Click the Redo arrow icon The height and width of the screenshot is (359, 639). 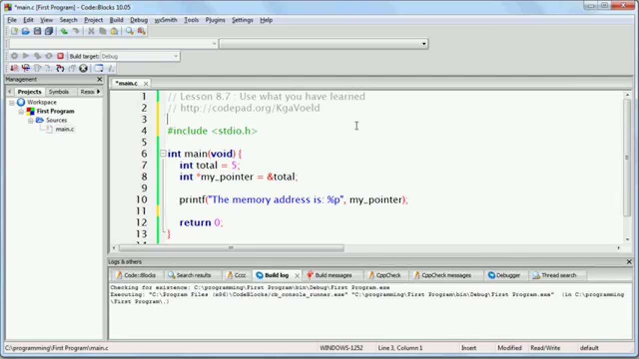pos(75,31)
